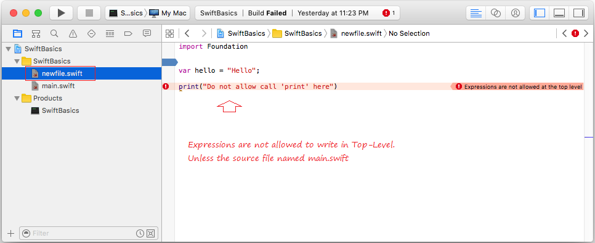
Task: Toggle the bottom Debug area
Action: pyautogui.click(x=559, y=13)
